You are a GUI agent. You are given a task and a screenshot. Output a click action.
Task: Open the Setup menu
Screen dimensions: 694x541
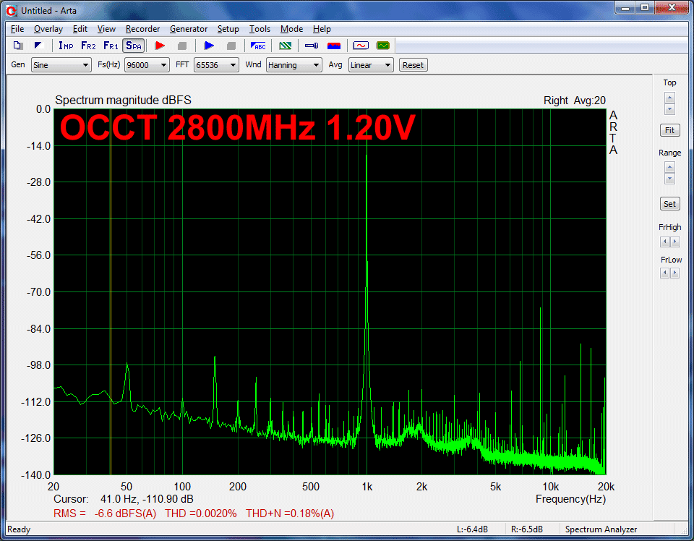tap(228, 29)
